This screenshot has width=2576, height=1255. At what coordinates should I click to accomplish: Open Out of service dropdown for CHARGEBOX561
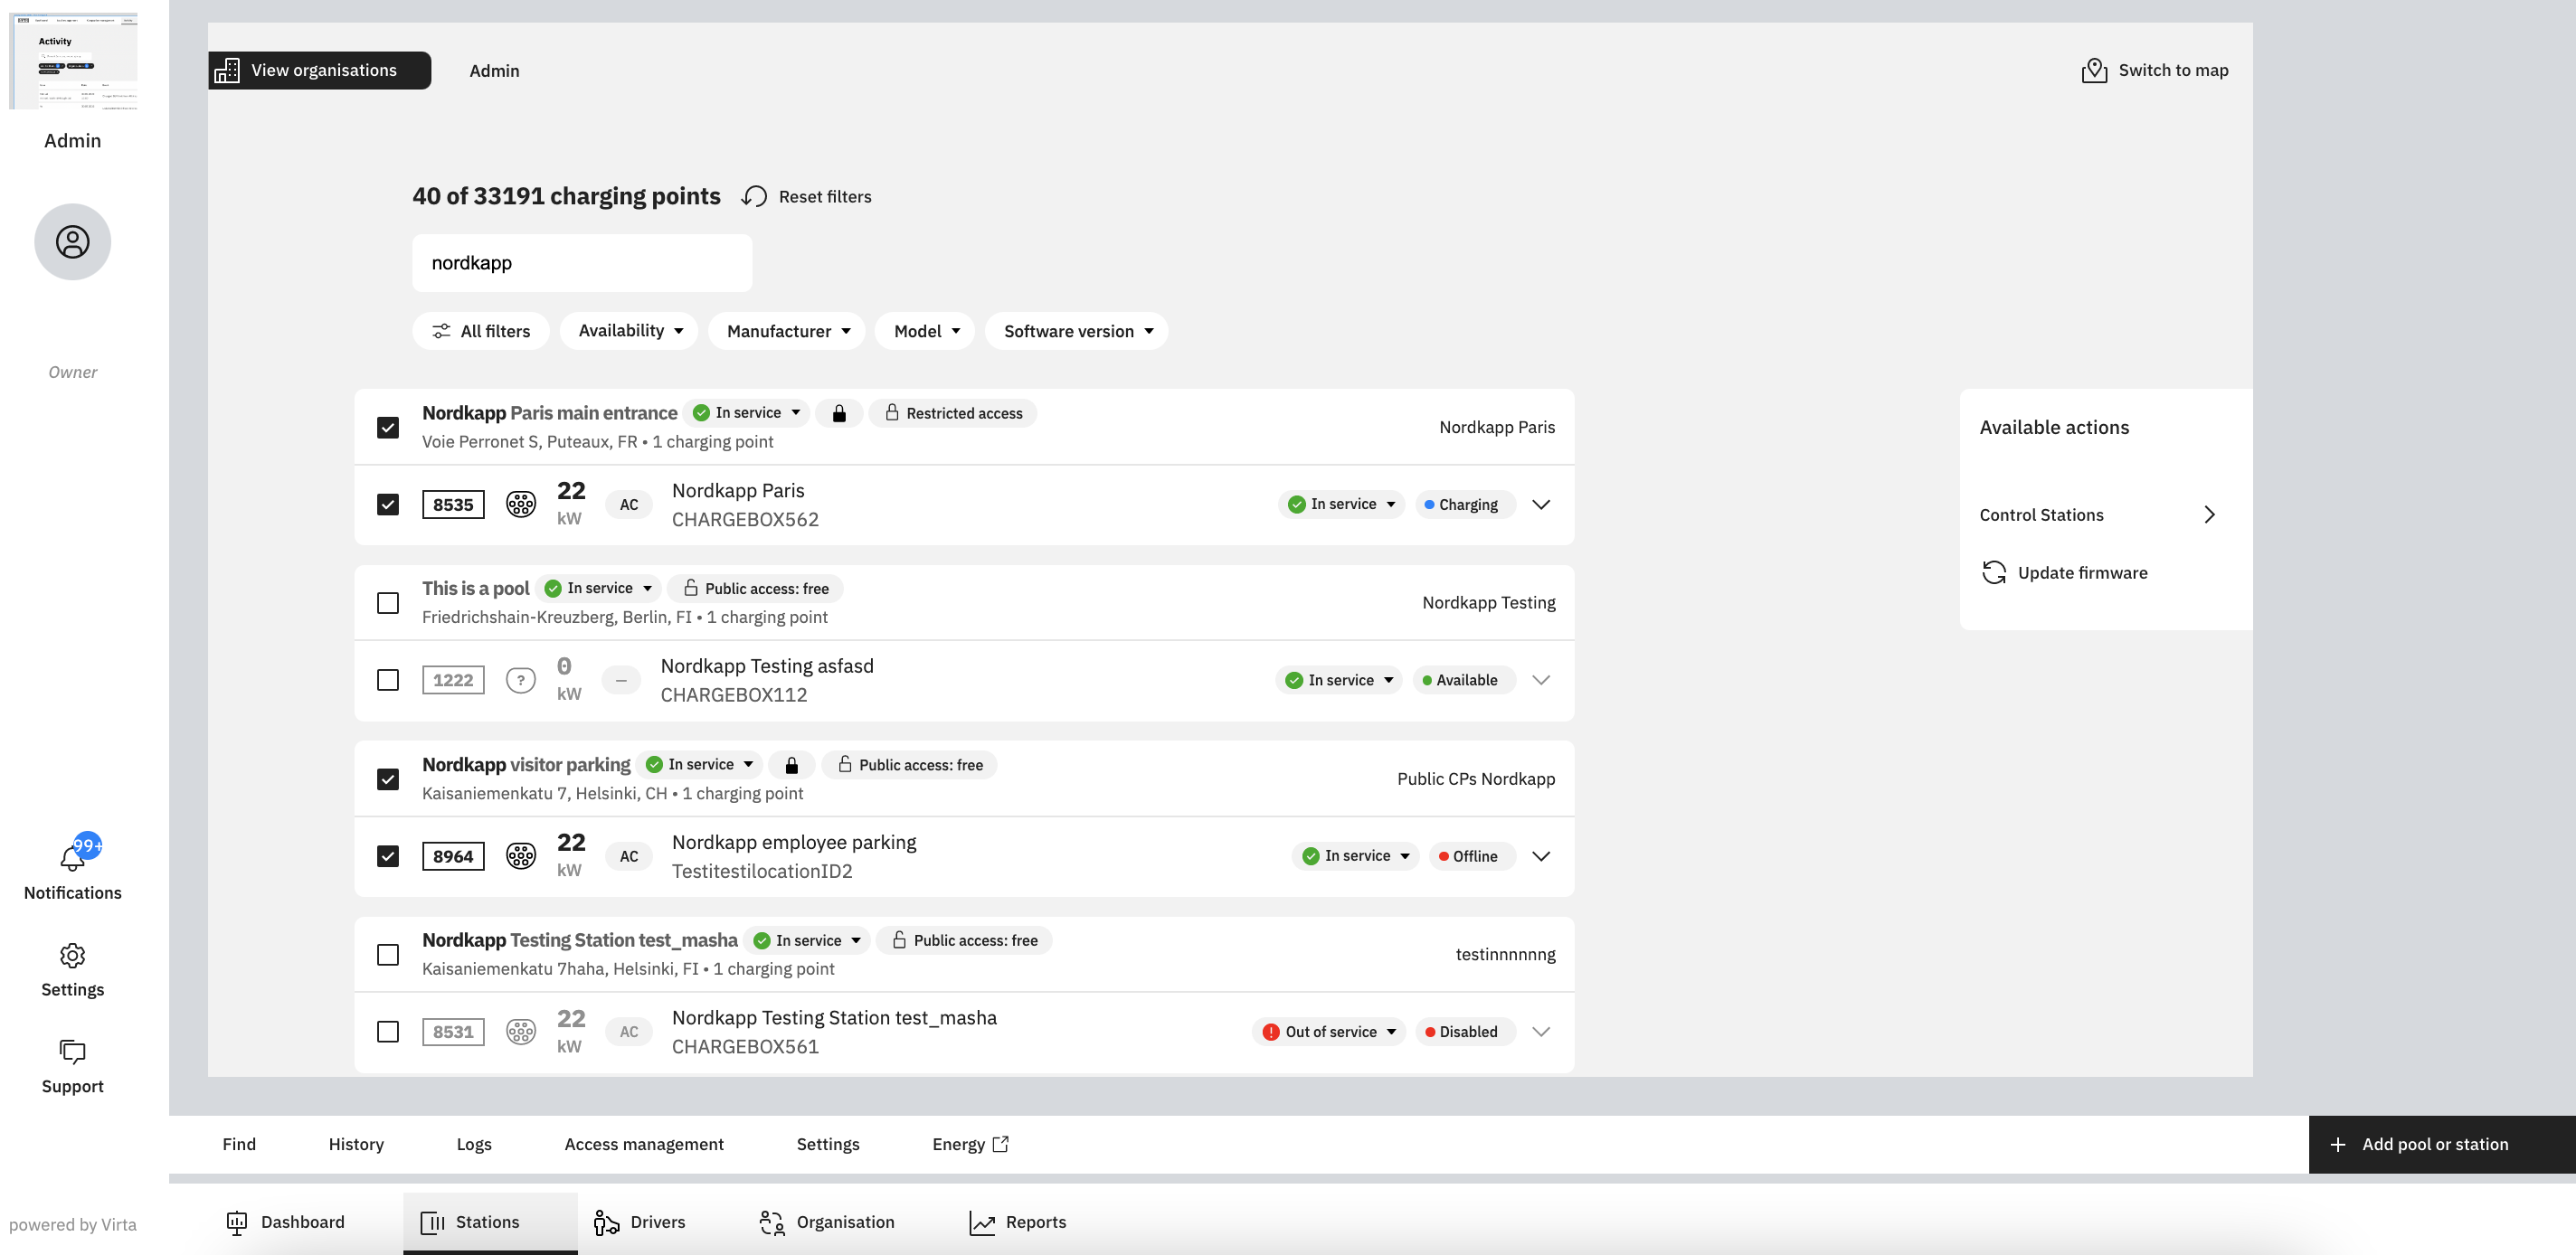(1329, 1032)
